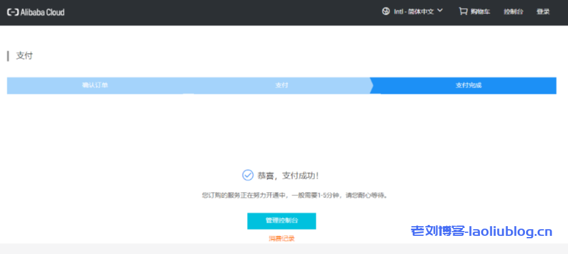Click the shopping cart icon

click(x=463, y=11)
